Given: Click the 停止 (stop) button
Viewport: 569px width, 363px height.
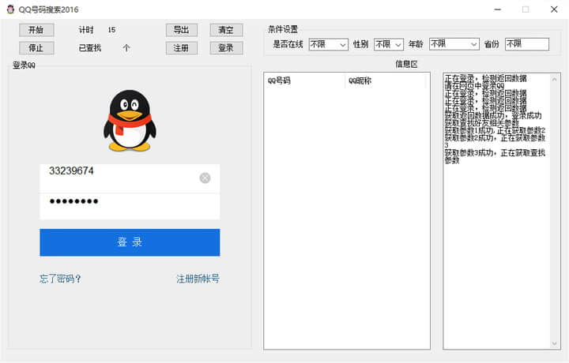Looking at the screenshot, I should [36, 48].
